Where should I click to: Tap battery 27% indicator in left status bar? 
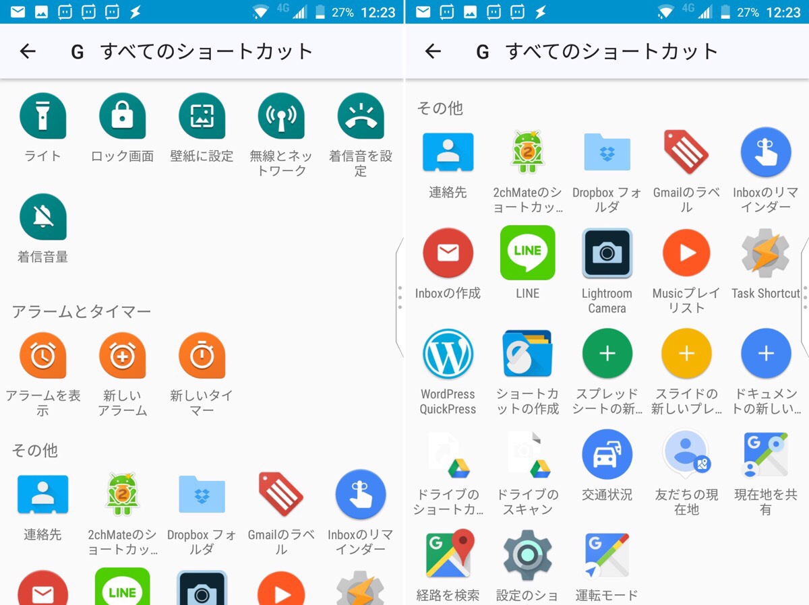[334, 12]
